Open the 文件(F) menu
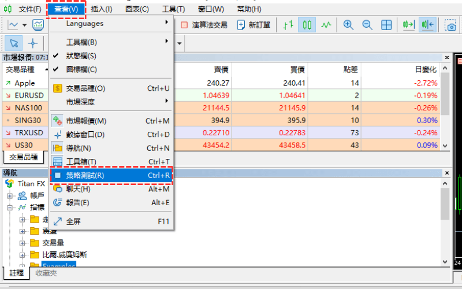 coord(30,9)
